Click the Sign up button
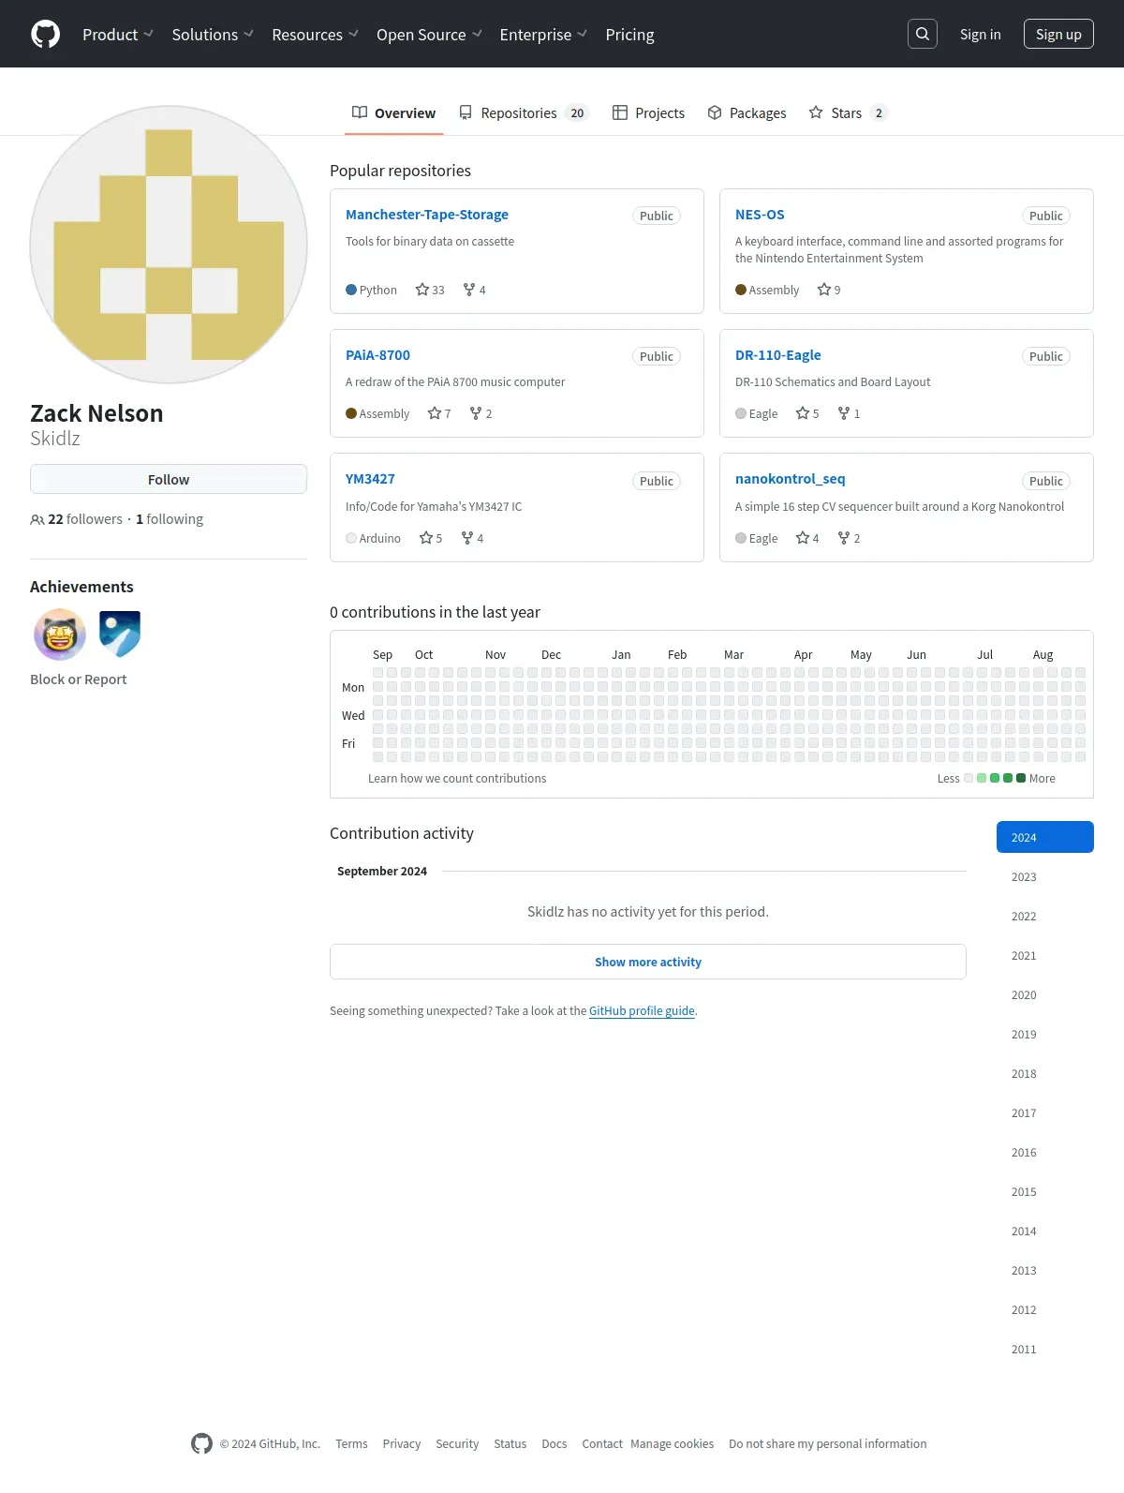This screenshot has height=1493, width=1124. [1058, 34]
